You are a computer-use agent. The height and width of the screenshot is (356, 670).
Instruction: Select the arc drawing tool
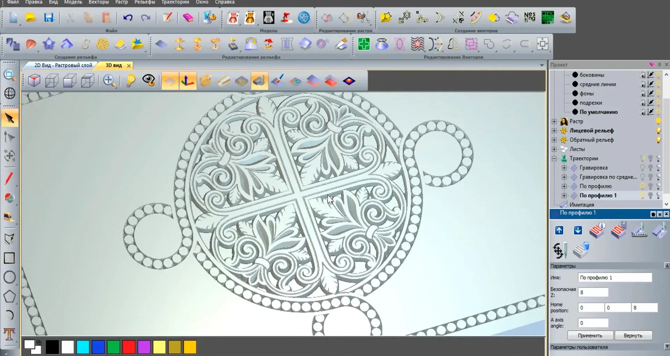[x=9, y=315]
